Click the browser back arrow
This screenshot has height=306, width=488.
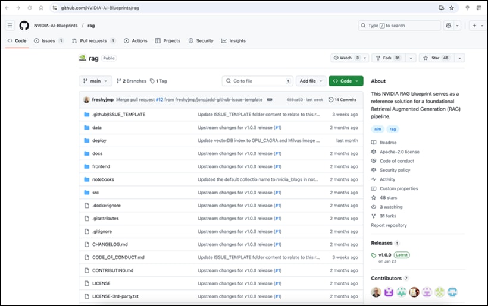(7, 8)
